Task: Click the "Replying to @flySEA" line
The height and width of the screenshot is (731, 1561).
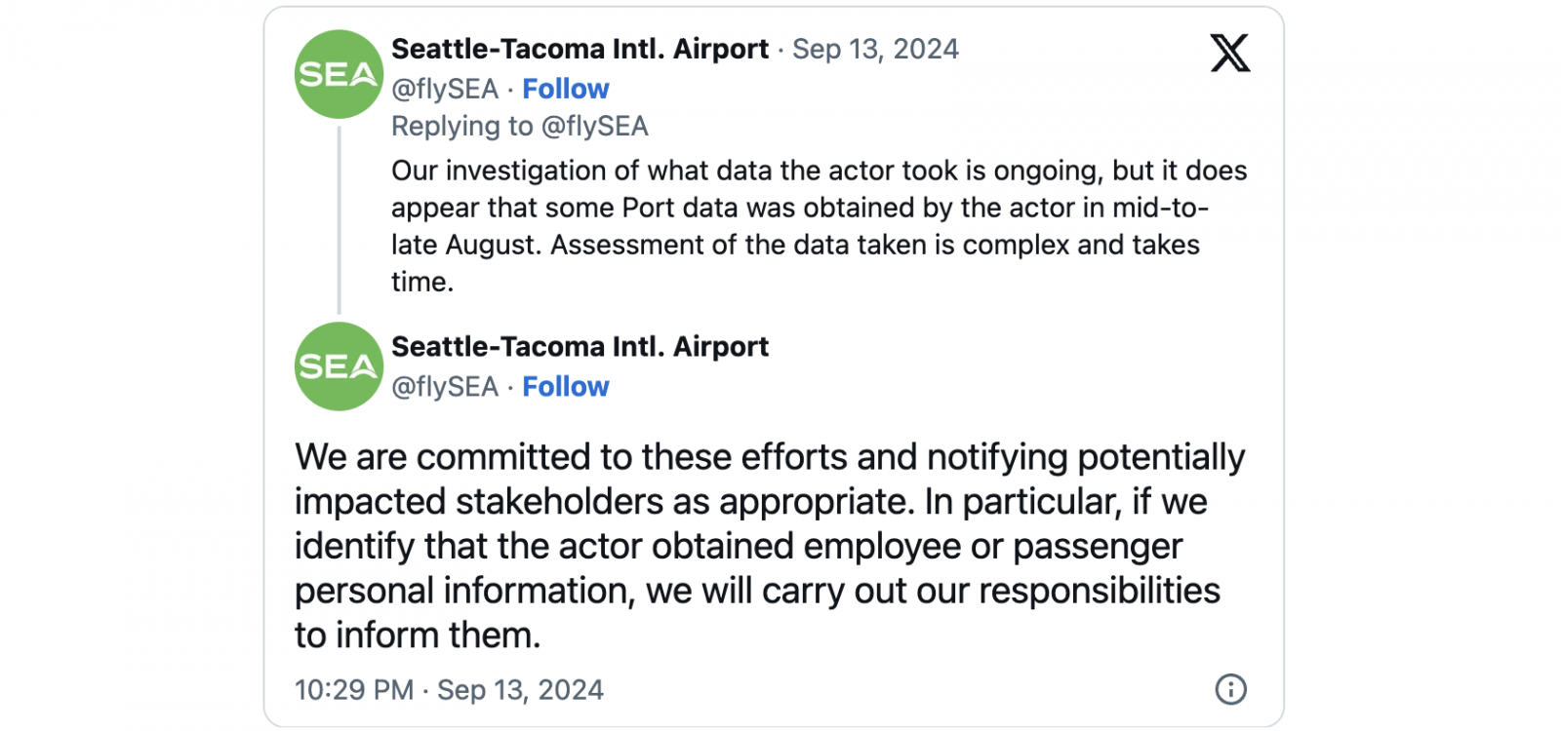Action: [519, 127]
